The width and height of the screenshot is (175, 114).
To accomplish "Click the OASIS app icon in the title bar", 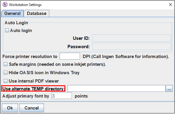I will 5,5.
